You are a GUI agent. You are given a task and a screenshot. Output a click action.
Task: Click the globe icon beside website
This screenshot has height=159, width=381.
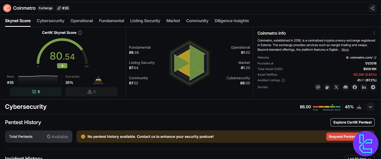pyautogui.click(x=347, y=58)
